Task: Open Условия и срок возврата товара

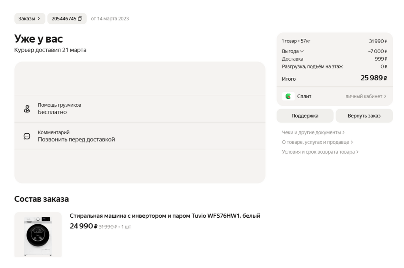Action: (320, 152)
